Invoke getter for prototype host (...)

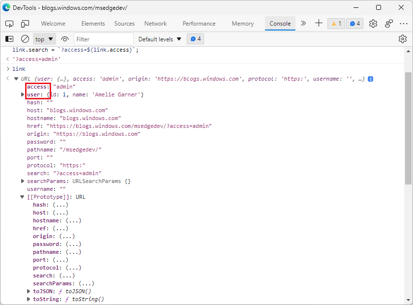[x=60, y=213]
